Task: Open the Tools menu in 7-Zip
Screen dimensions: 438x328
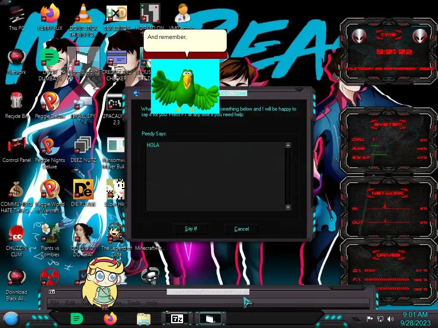Action: pyautogui.click(x=133, y=303)
